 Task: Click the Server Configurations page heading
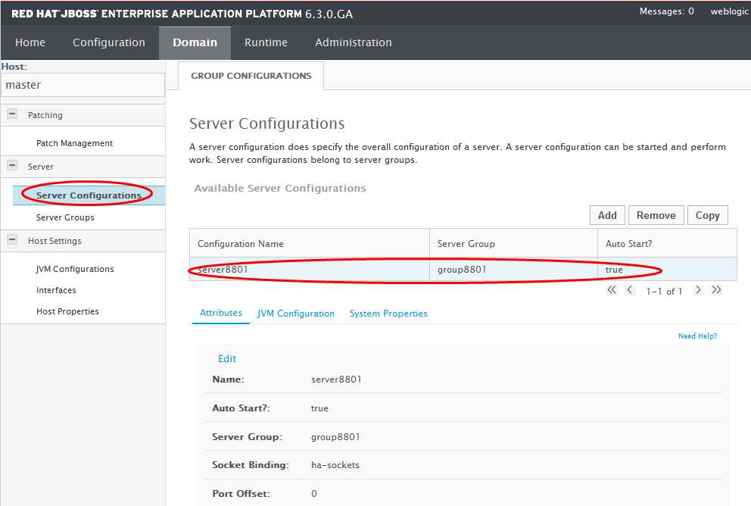[266, 123]
